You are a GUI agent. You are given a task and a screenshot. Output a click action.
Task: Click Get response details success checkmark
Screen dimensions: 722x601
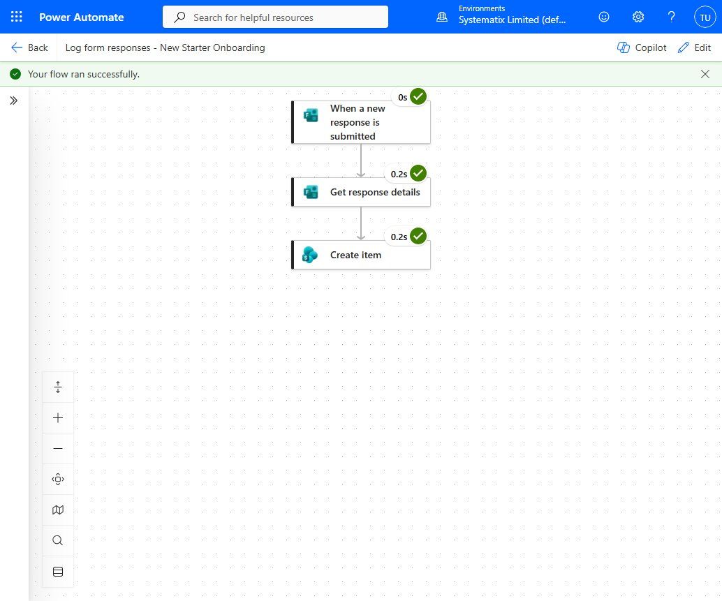click(418, 174)
